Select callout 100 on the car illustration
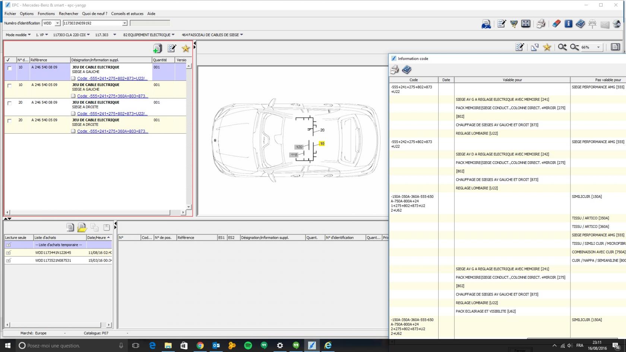626x352 pixels. 299,147
